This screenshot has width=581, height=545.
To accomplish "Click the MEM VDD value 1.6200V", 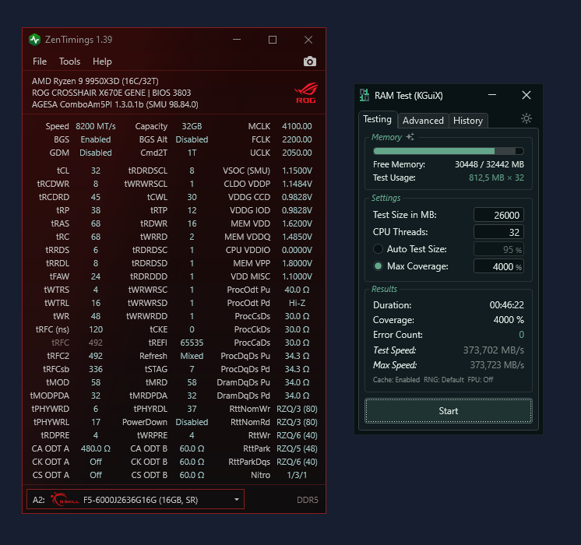I will (x=297, y=223).
